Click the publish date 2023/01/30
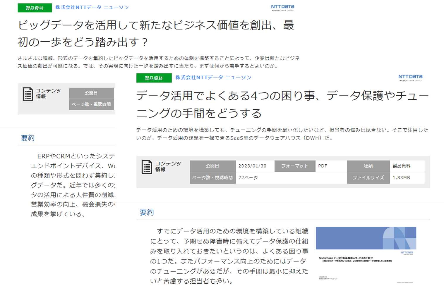This screenshot has width=444, height=293. point(252,166)
